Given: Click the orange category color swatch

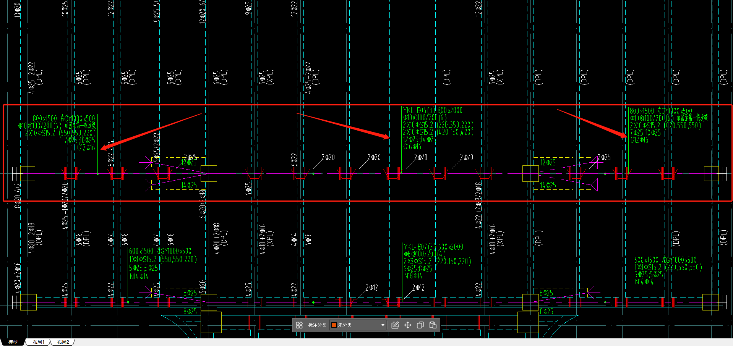Looking at the screenshot, I should 334,325.
